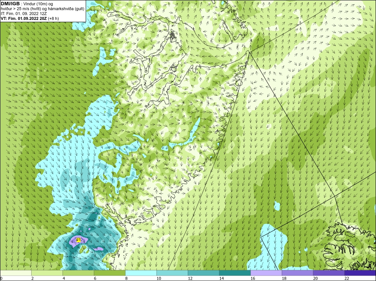376x281 pixels.
Task: Click the legend value 20
Action: [315, 278]
